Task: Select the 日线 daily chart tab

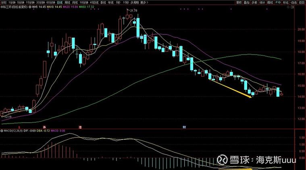Action: click(60, 2)
